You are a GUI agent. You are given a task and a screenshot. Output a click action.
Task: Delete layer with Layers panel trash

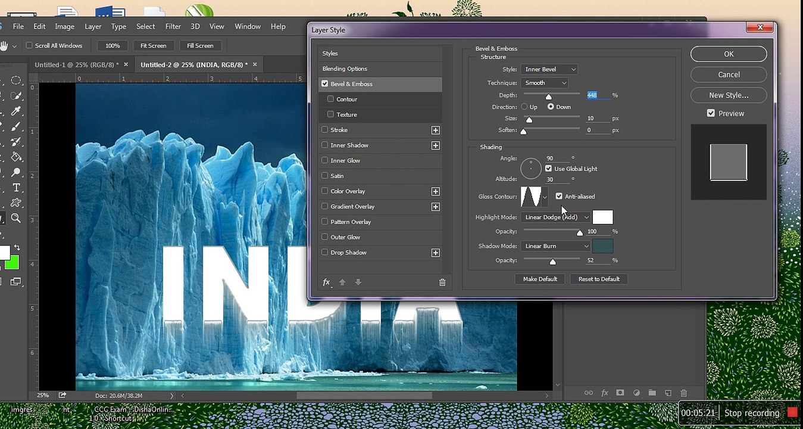[684, 393]
